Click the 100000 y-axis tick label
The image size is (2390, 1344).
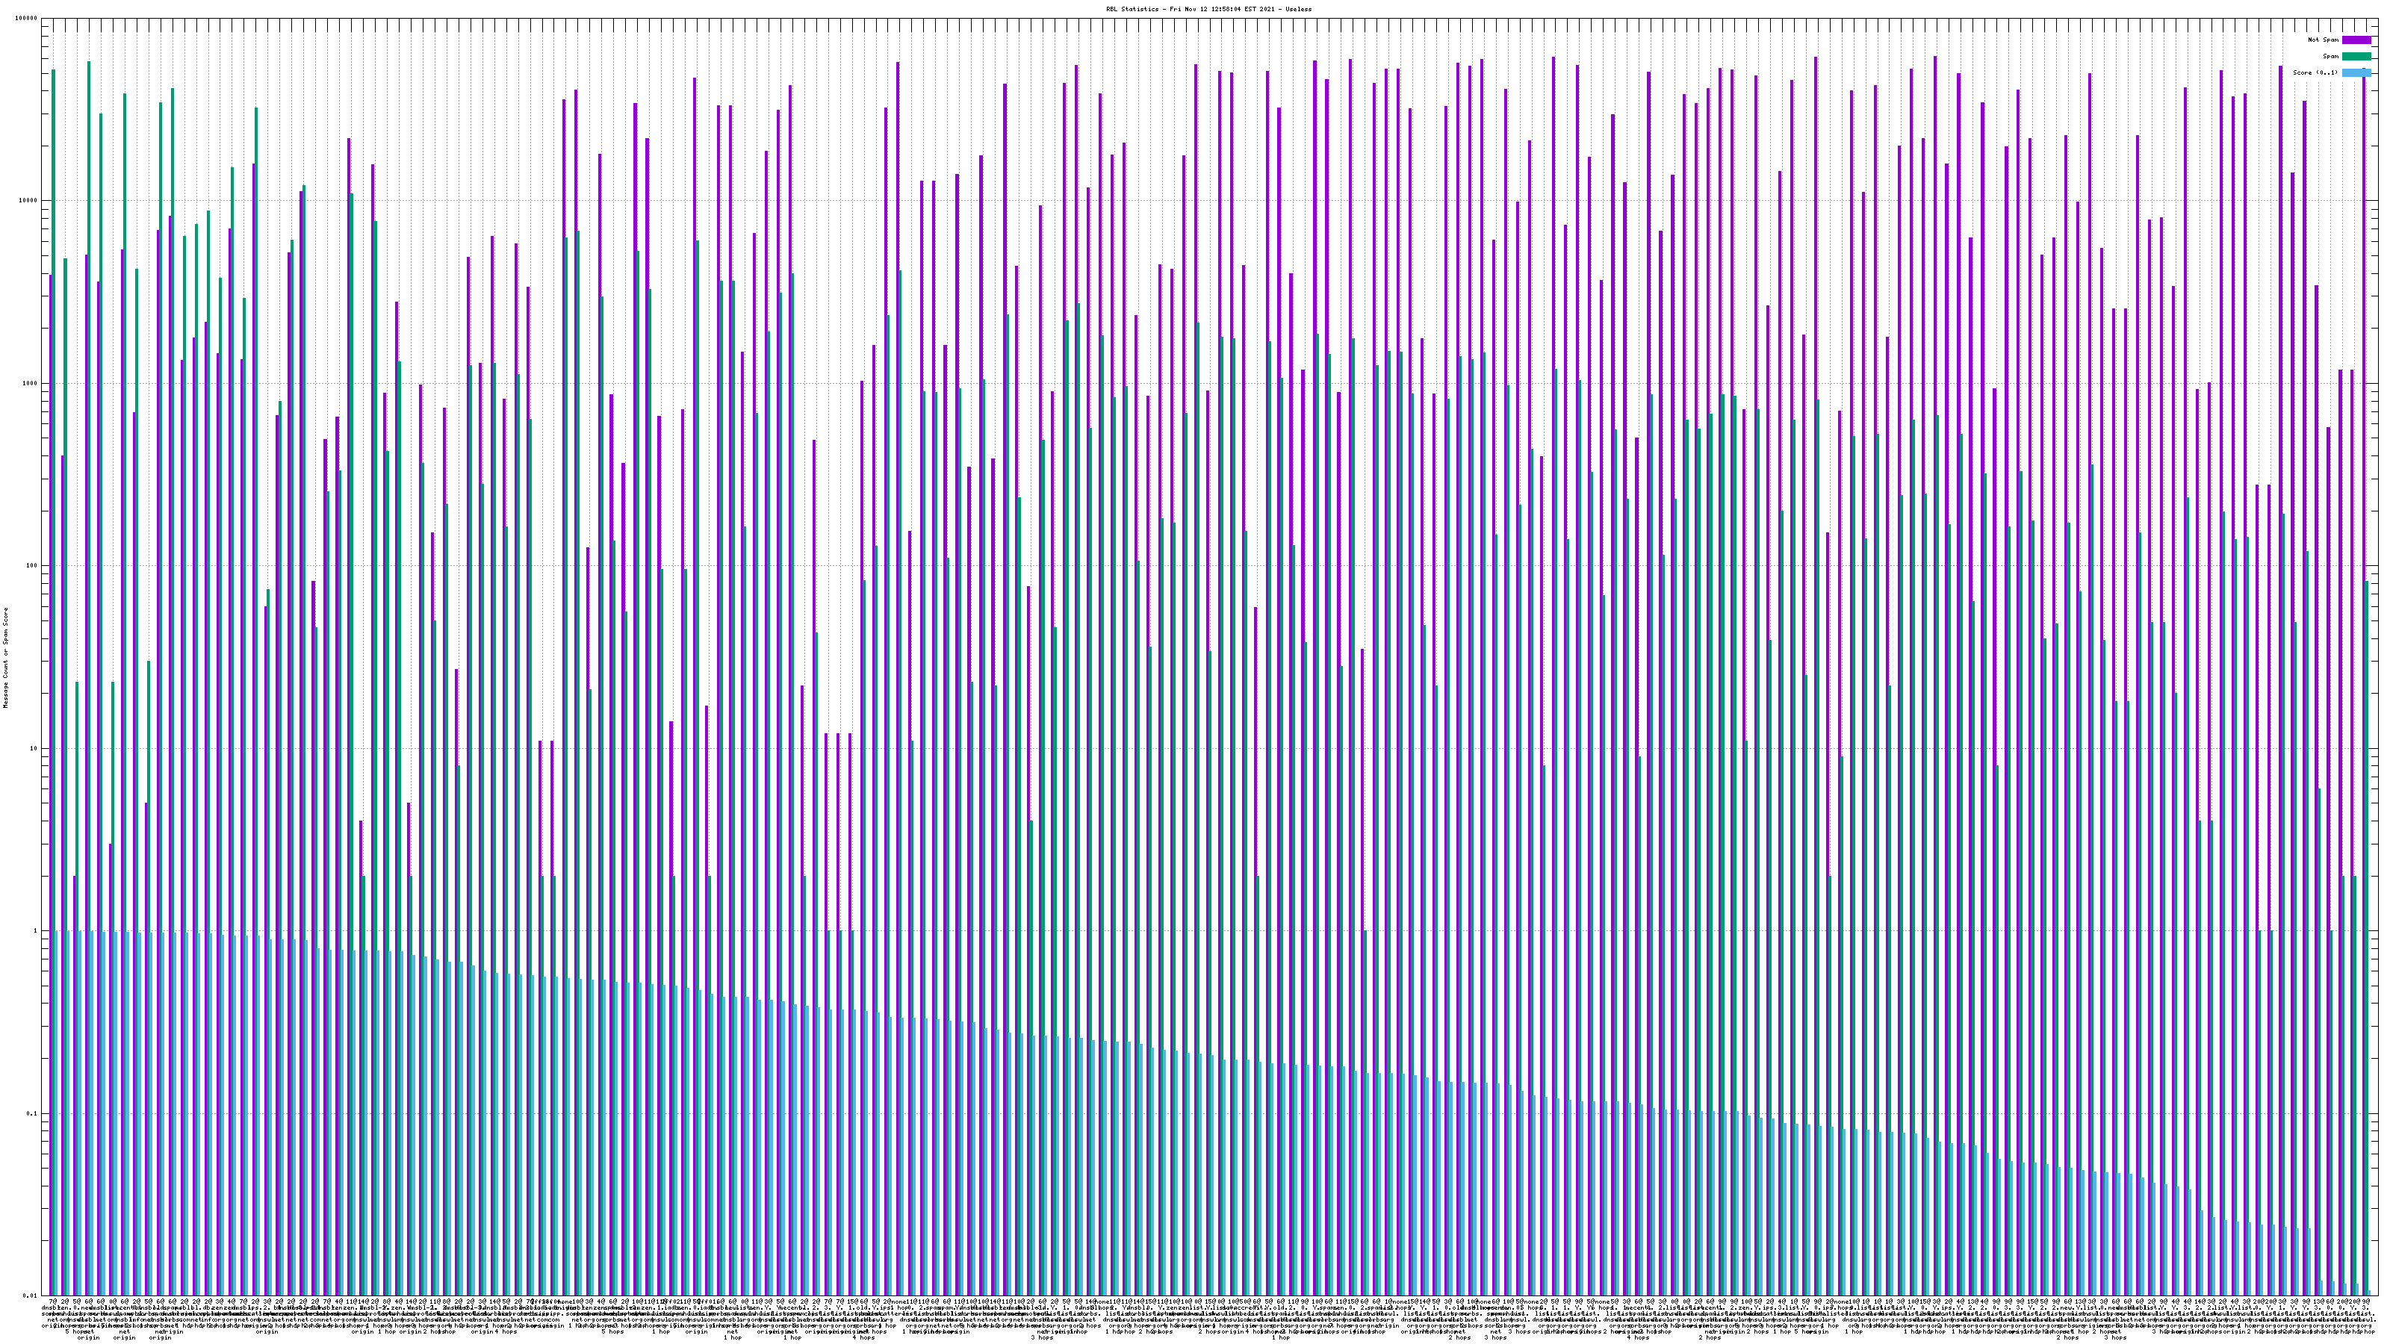point(27,19)
